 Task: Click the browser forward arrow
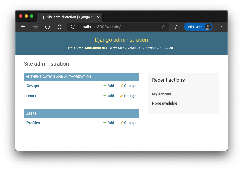coord(35,27)
